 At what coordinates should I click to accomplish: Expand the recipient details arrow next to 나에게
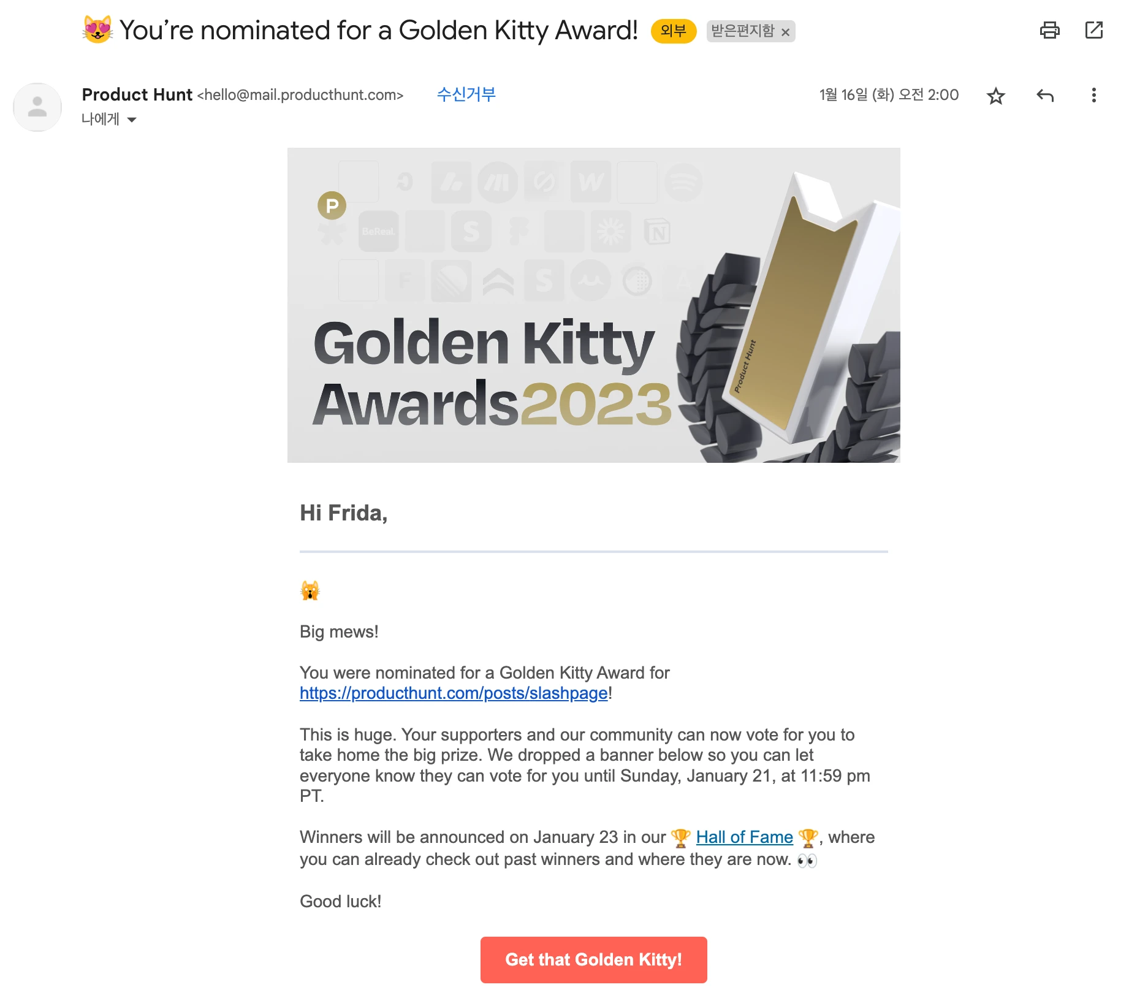click(132, 120)
